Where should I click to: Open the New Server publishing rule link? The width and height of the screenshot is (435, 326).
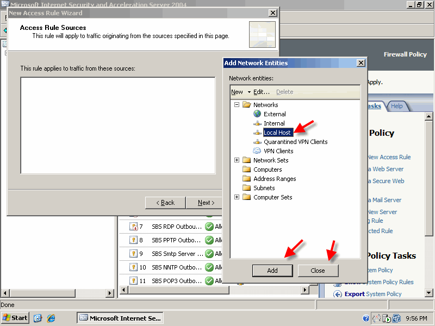pos(382,216)
